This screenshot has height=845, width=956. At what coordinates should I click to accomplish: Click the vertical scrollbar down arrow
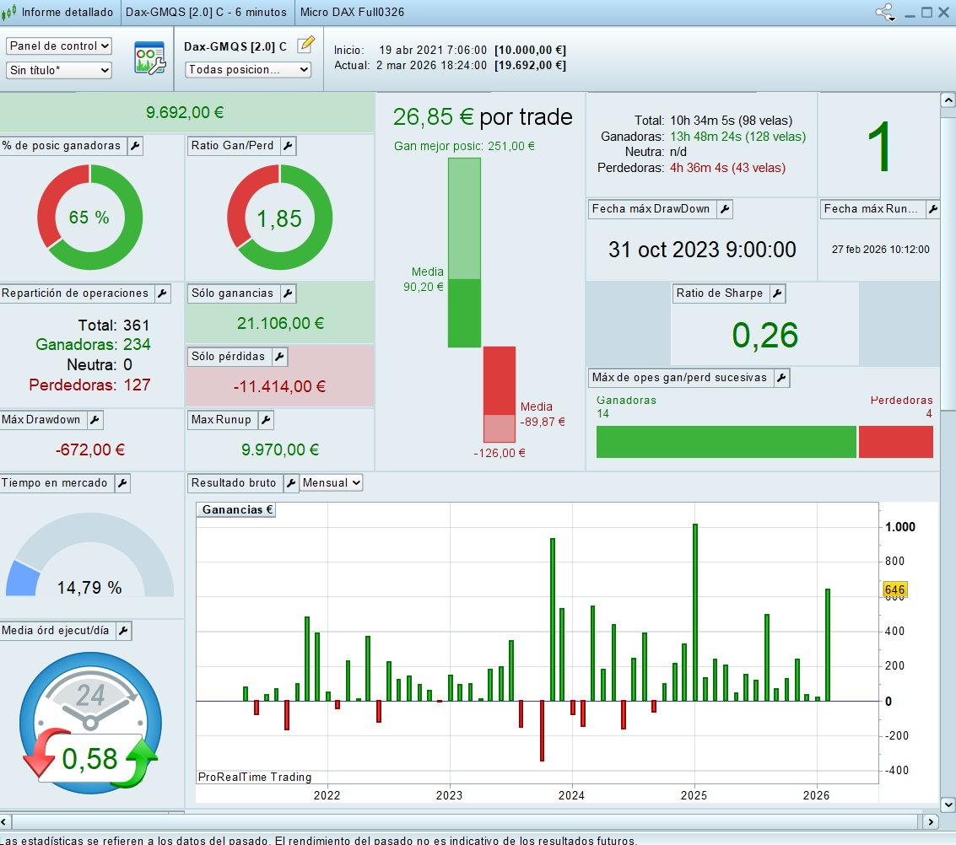pyautogui.click(x=948, y=804)
